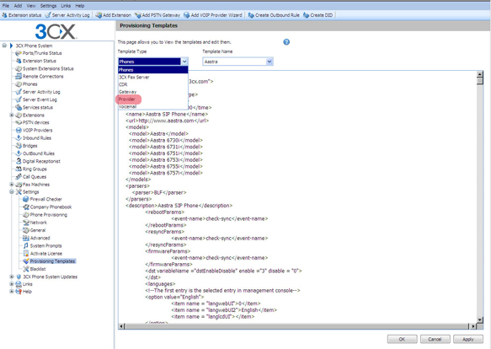Screen dimensions: 491x349
Task: Open Digital Receptionist tree icon
Action: click(x=19, y=161)
